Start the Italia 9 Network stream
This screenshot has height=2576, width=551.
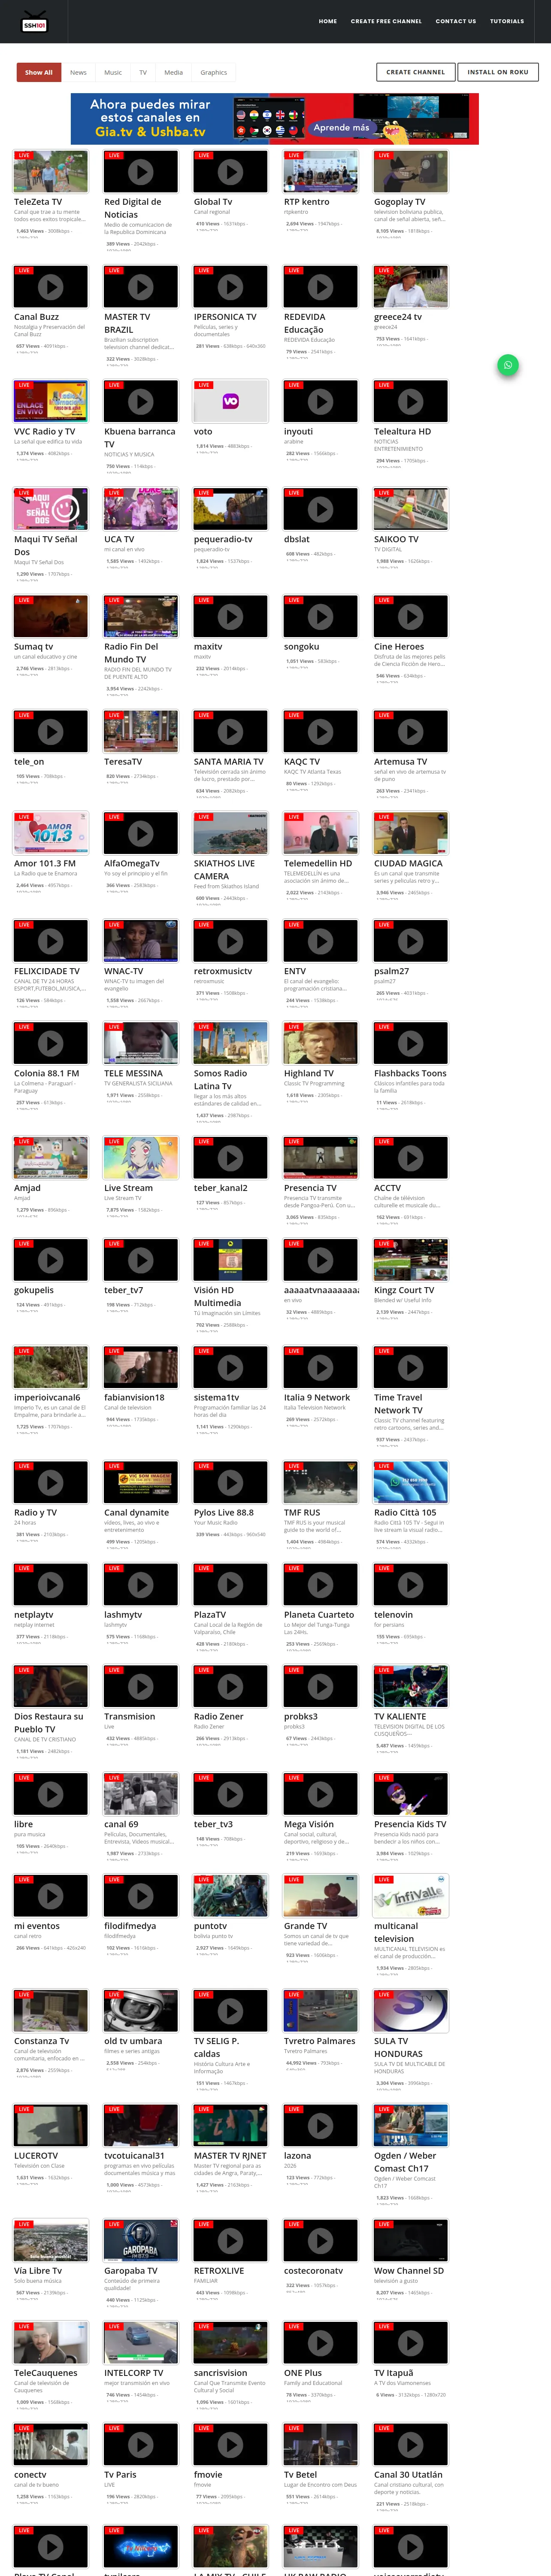click(x=320, y=1367)
